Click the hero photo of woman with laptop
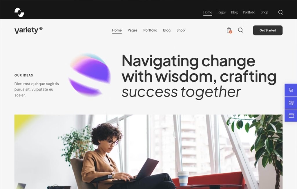The height and width of the screenshot is (189, 297). point(148,152)
